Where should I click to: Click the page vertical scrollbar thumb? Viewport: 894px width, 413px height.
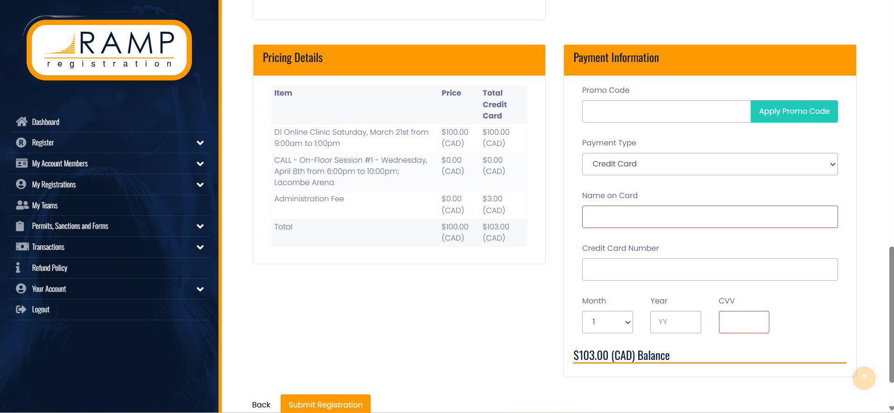click(x=891, y=315)
